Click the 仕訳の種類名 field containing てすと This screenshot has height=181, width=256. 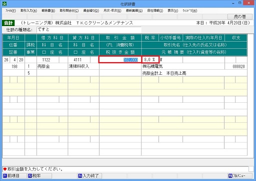[89, 30]
